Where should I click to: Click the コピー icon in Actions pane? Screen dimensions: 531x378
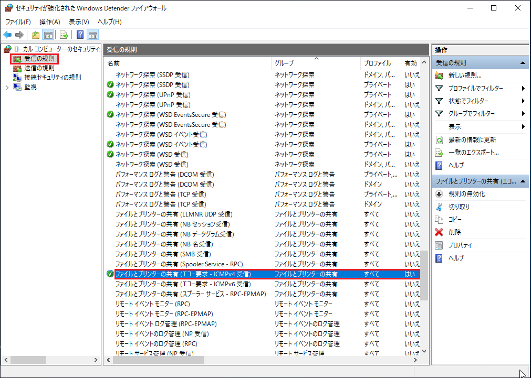pyautogui.click(x=439, y=220)
